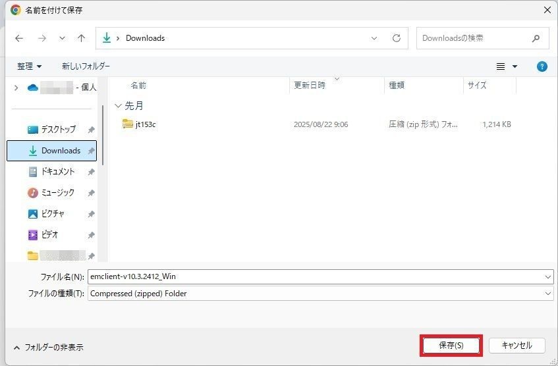Click the help question mark icon

point(542,66)
